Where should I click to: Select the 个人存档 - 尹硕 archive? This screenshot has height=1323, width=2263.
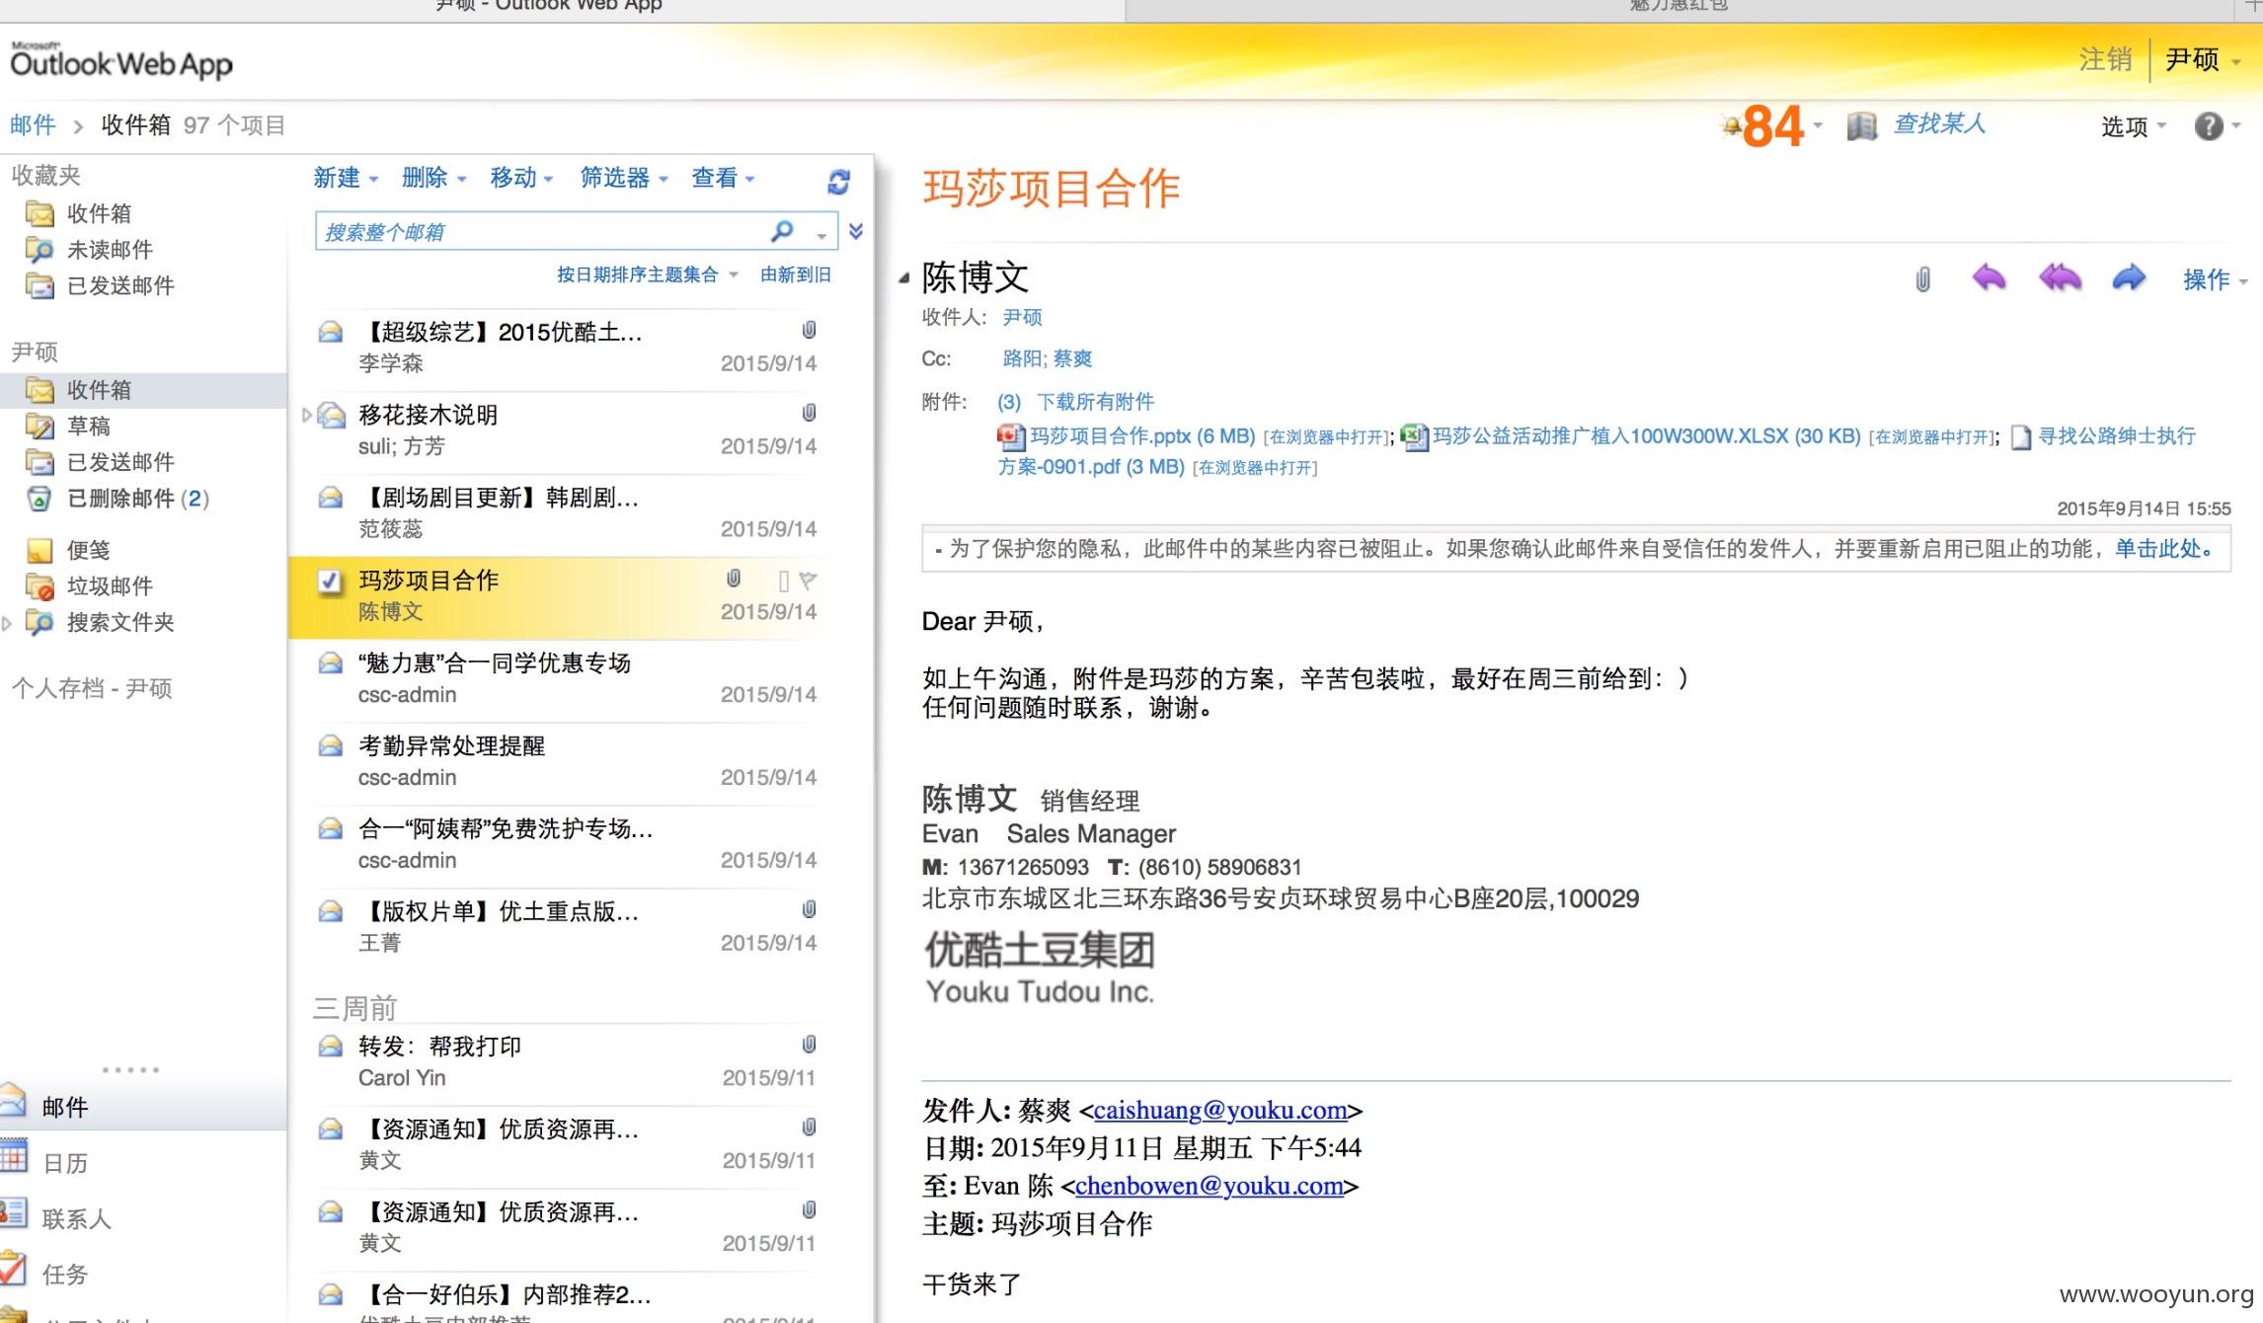(x=92, y=688)
